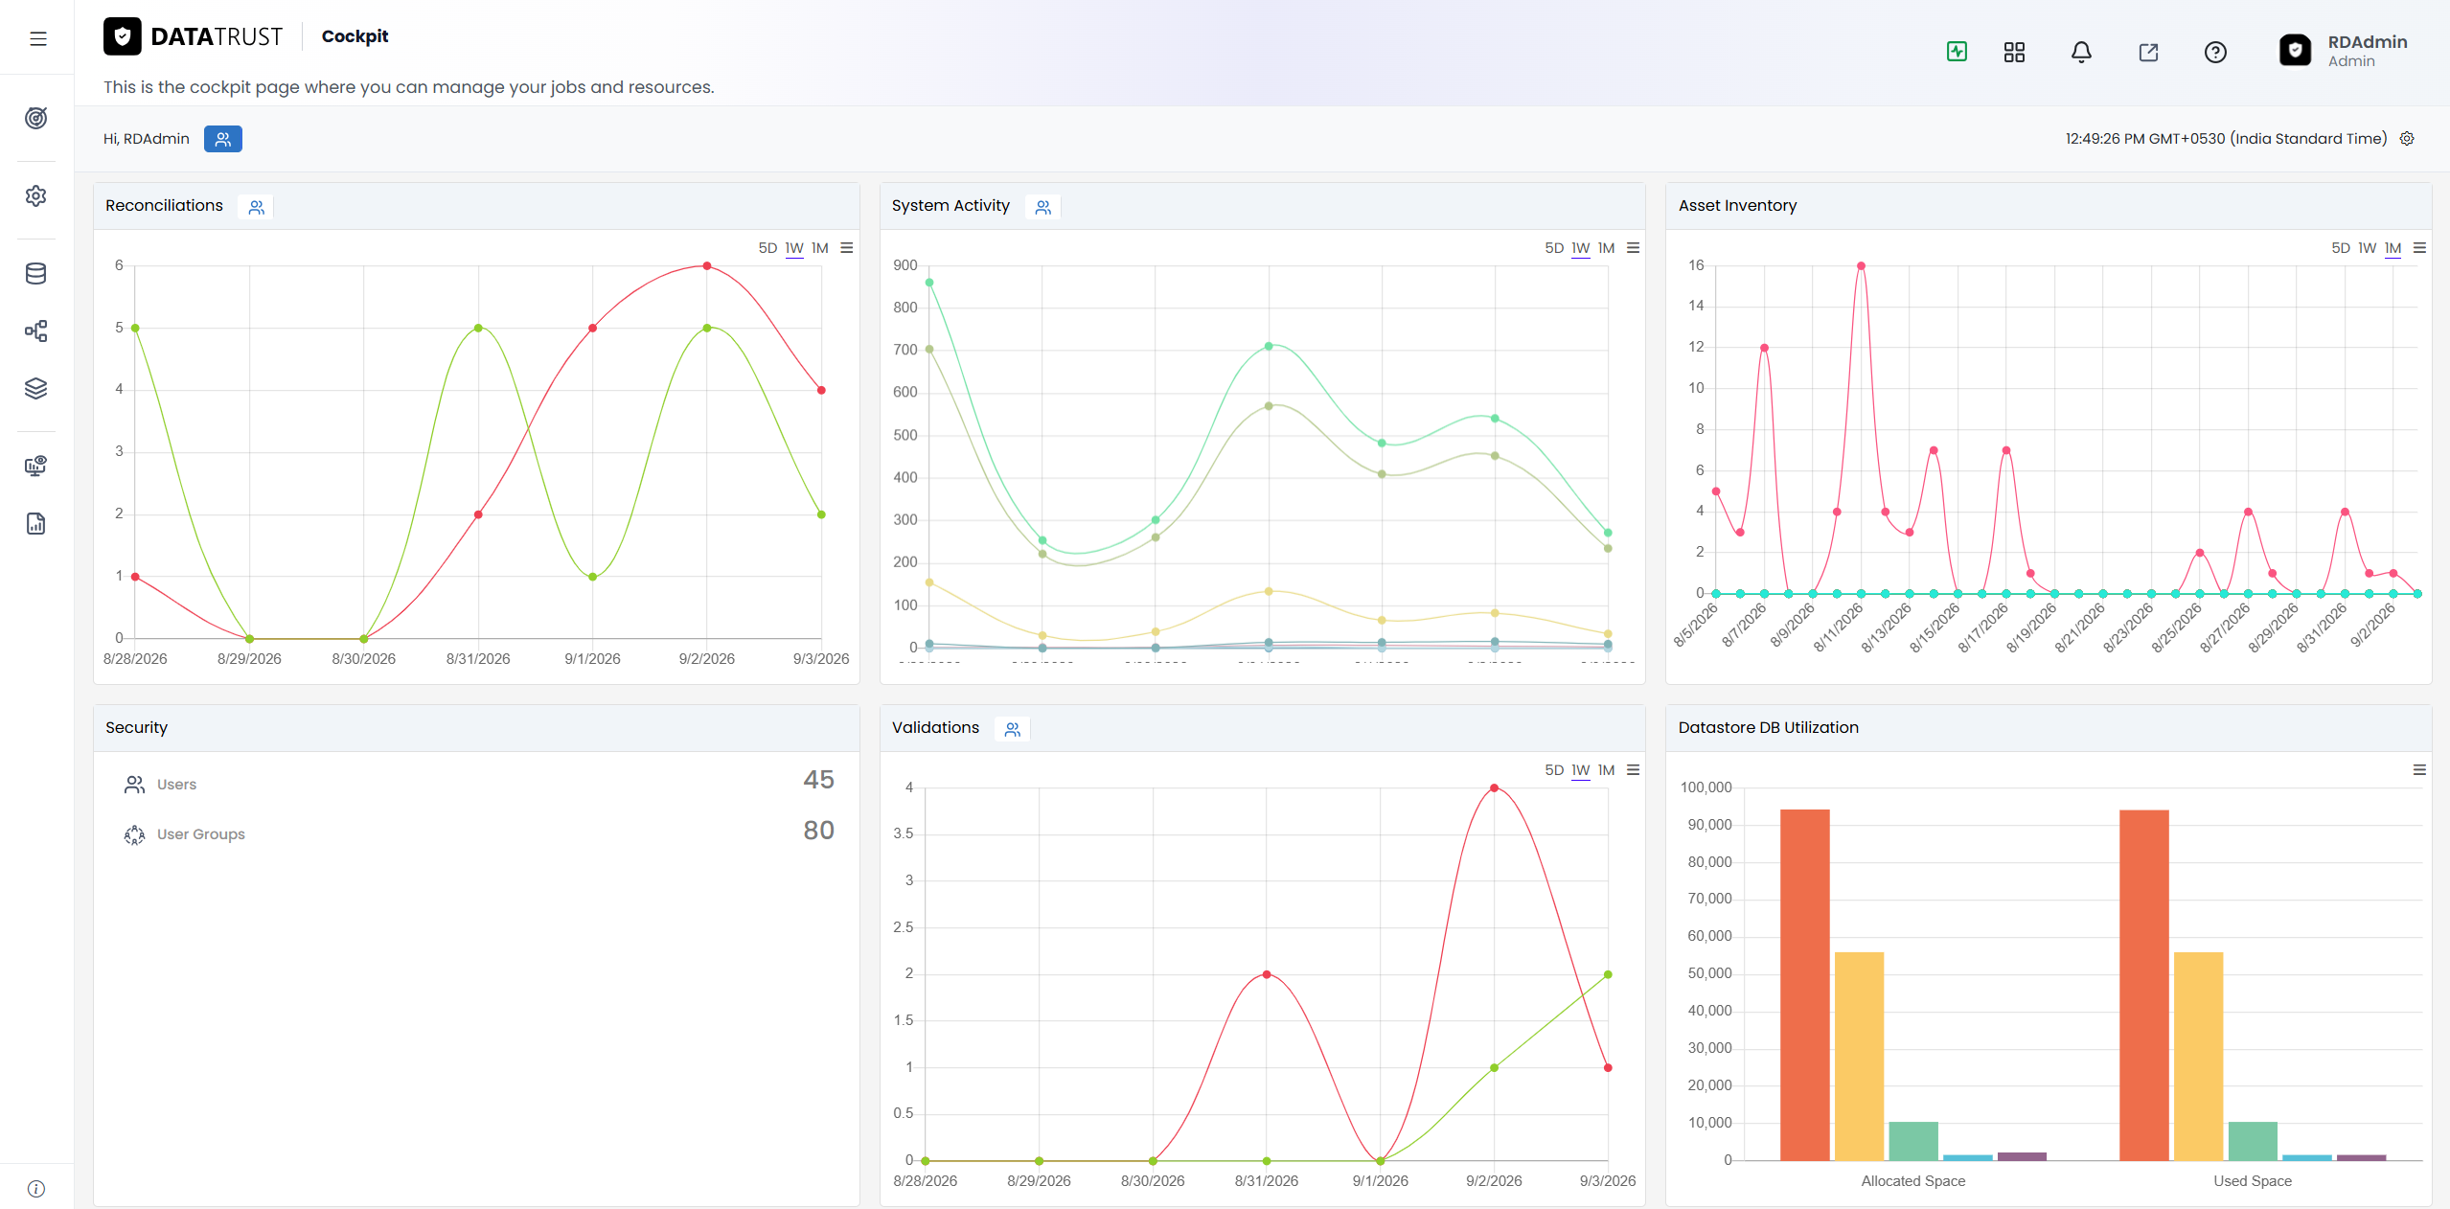
Task: Open the layers stack sidebar icon
Action: 36,388
